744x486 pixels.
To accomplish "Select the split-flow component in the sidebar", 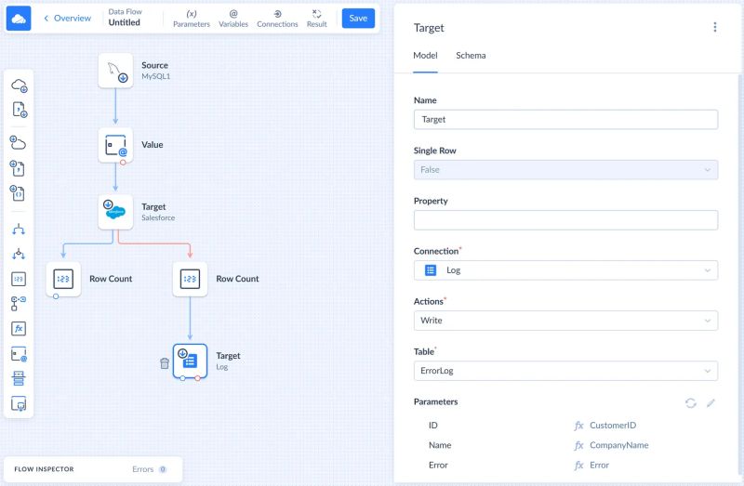I will [19, 230].
